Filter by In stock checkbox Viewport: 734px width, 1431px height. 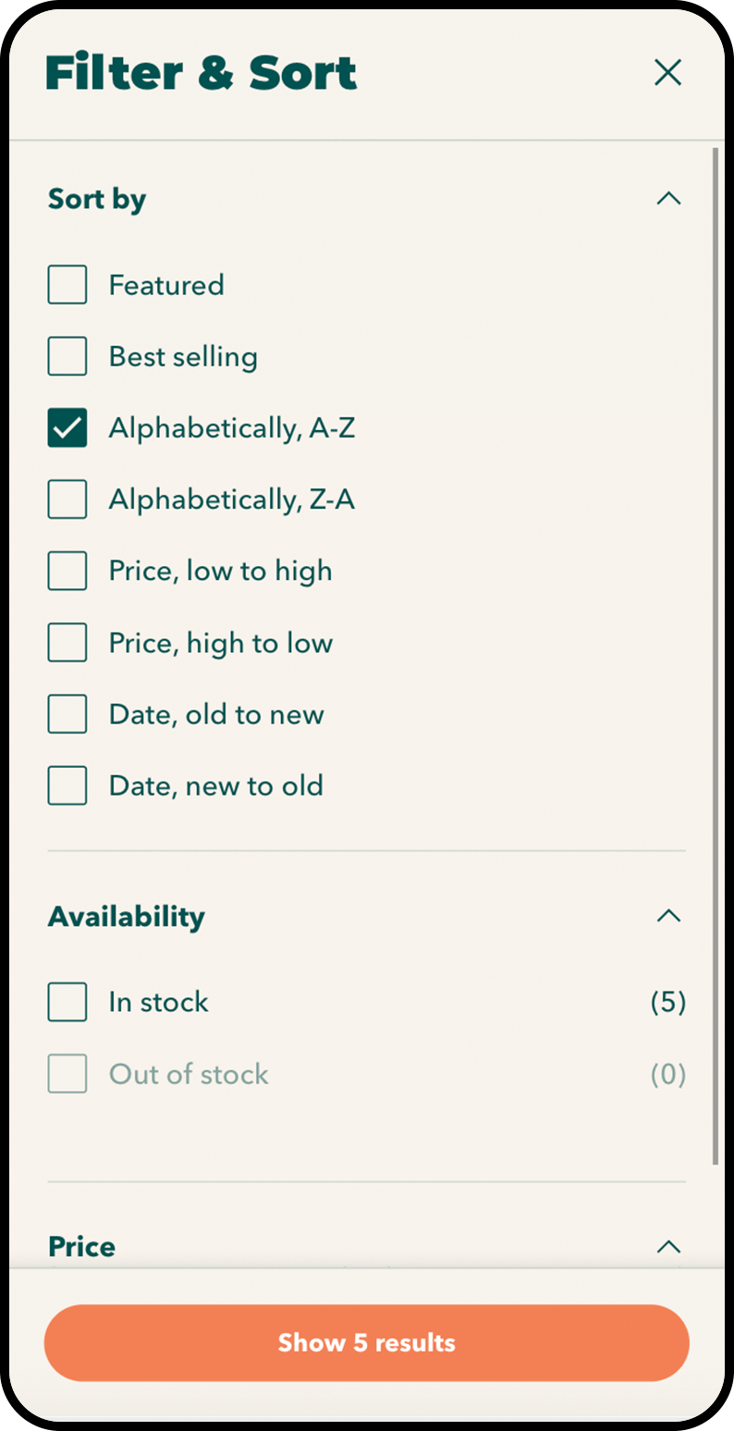point(67,1002)
